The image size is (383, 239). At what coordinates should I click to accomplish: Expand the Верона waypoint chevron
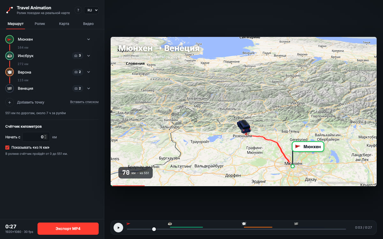pyautogui.click(x=89, y=72)
